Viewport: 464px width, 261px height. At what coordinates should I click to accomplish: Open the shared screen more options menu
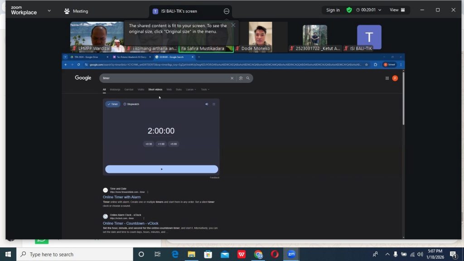tap(227, 11)
